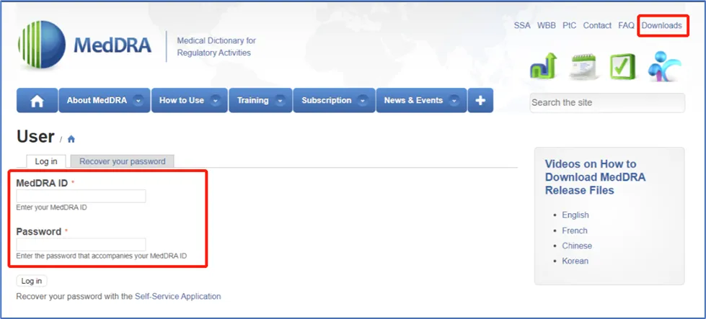Screen dimensions: 706x319
Task: Open the French video link
Action: pyautogui.click(x=575, y=230)
